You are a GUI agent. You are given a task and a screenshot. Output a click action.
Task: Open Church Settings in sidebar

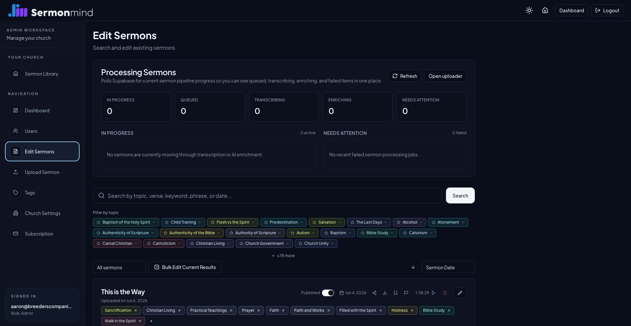(42, 213)
